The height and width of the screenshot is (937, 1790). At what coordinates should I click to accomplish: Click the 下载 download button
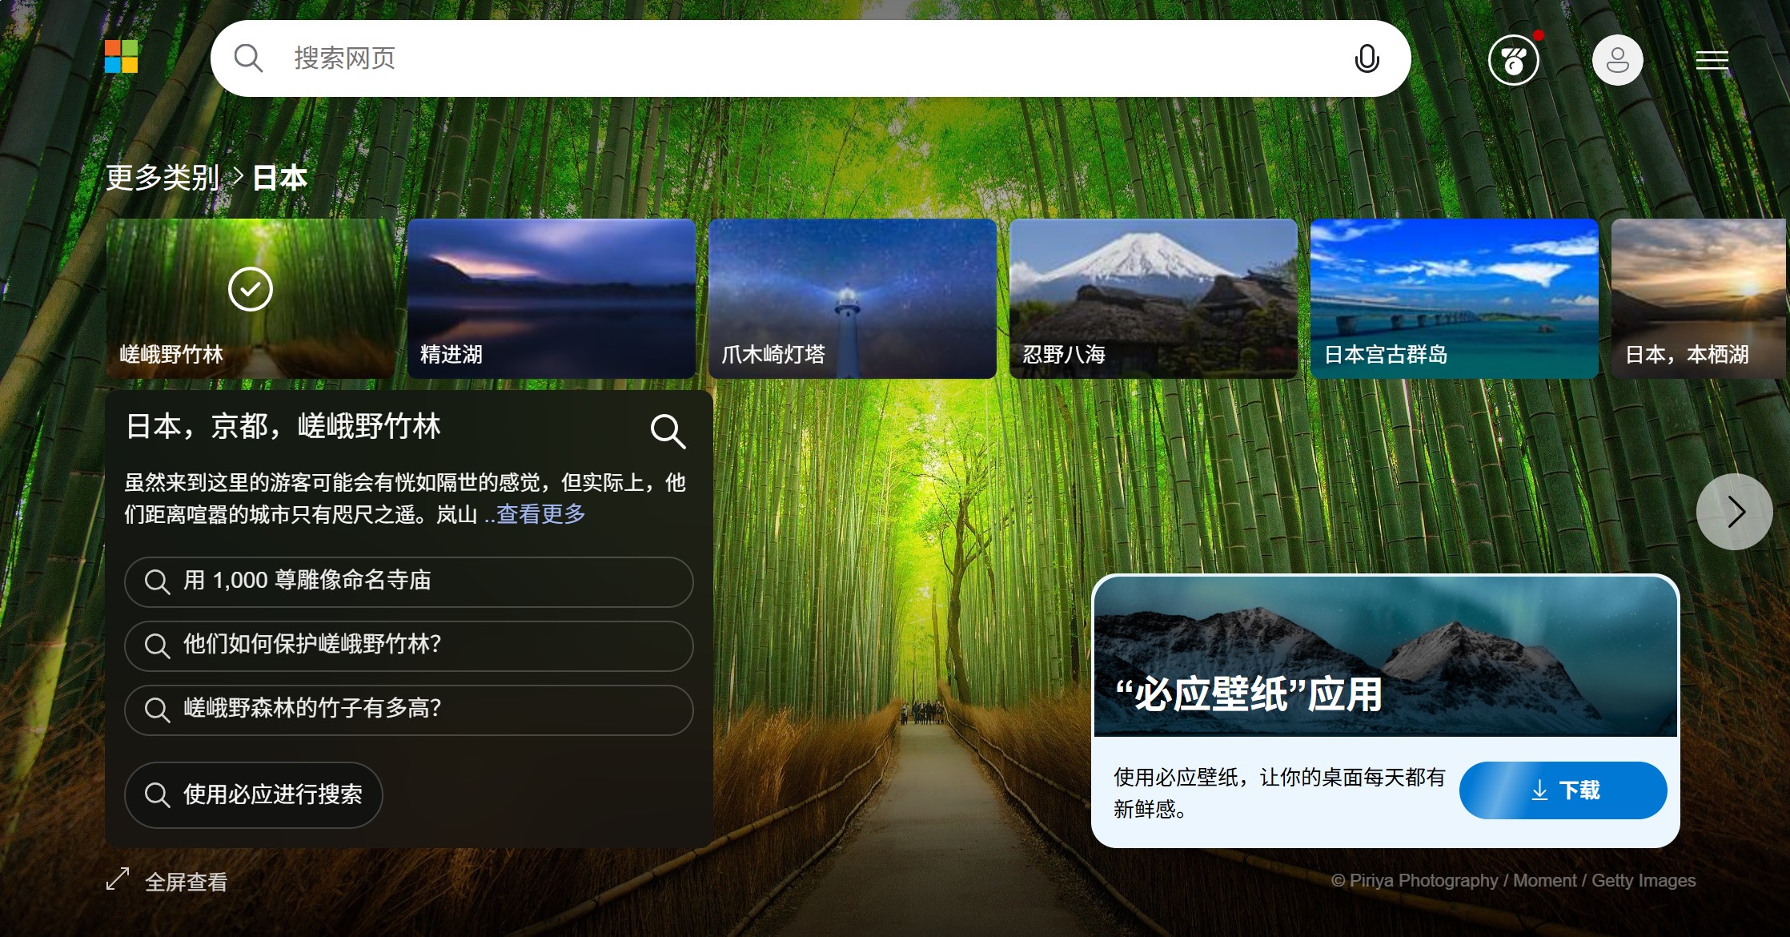tap(1563, 790)
